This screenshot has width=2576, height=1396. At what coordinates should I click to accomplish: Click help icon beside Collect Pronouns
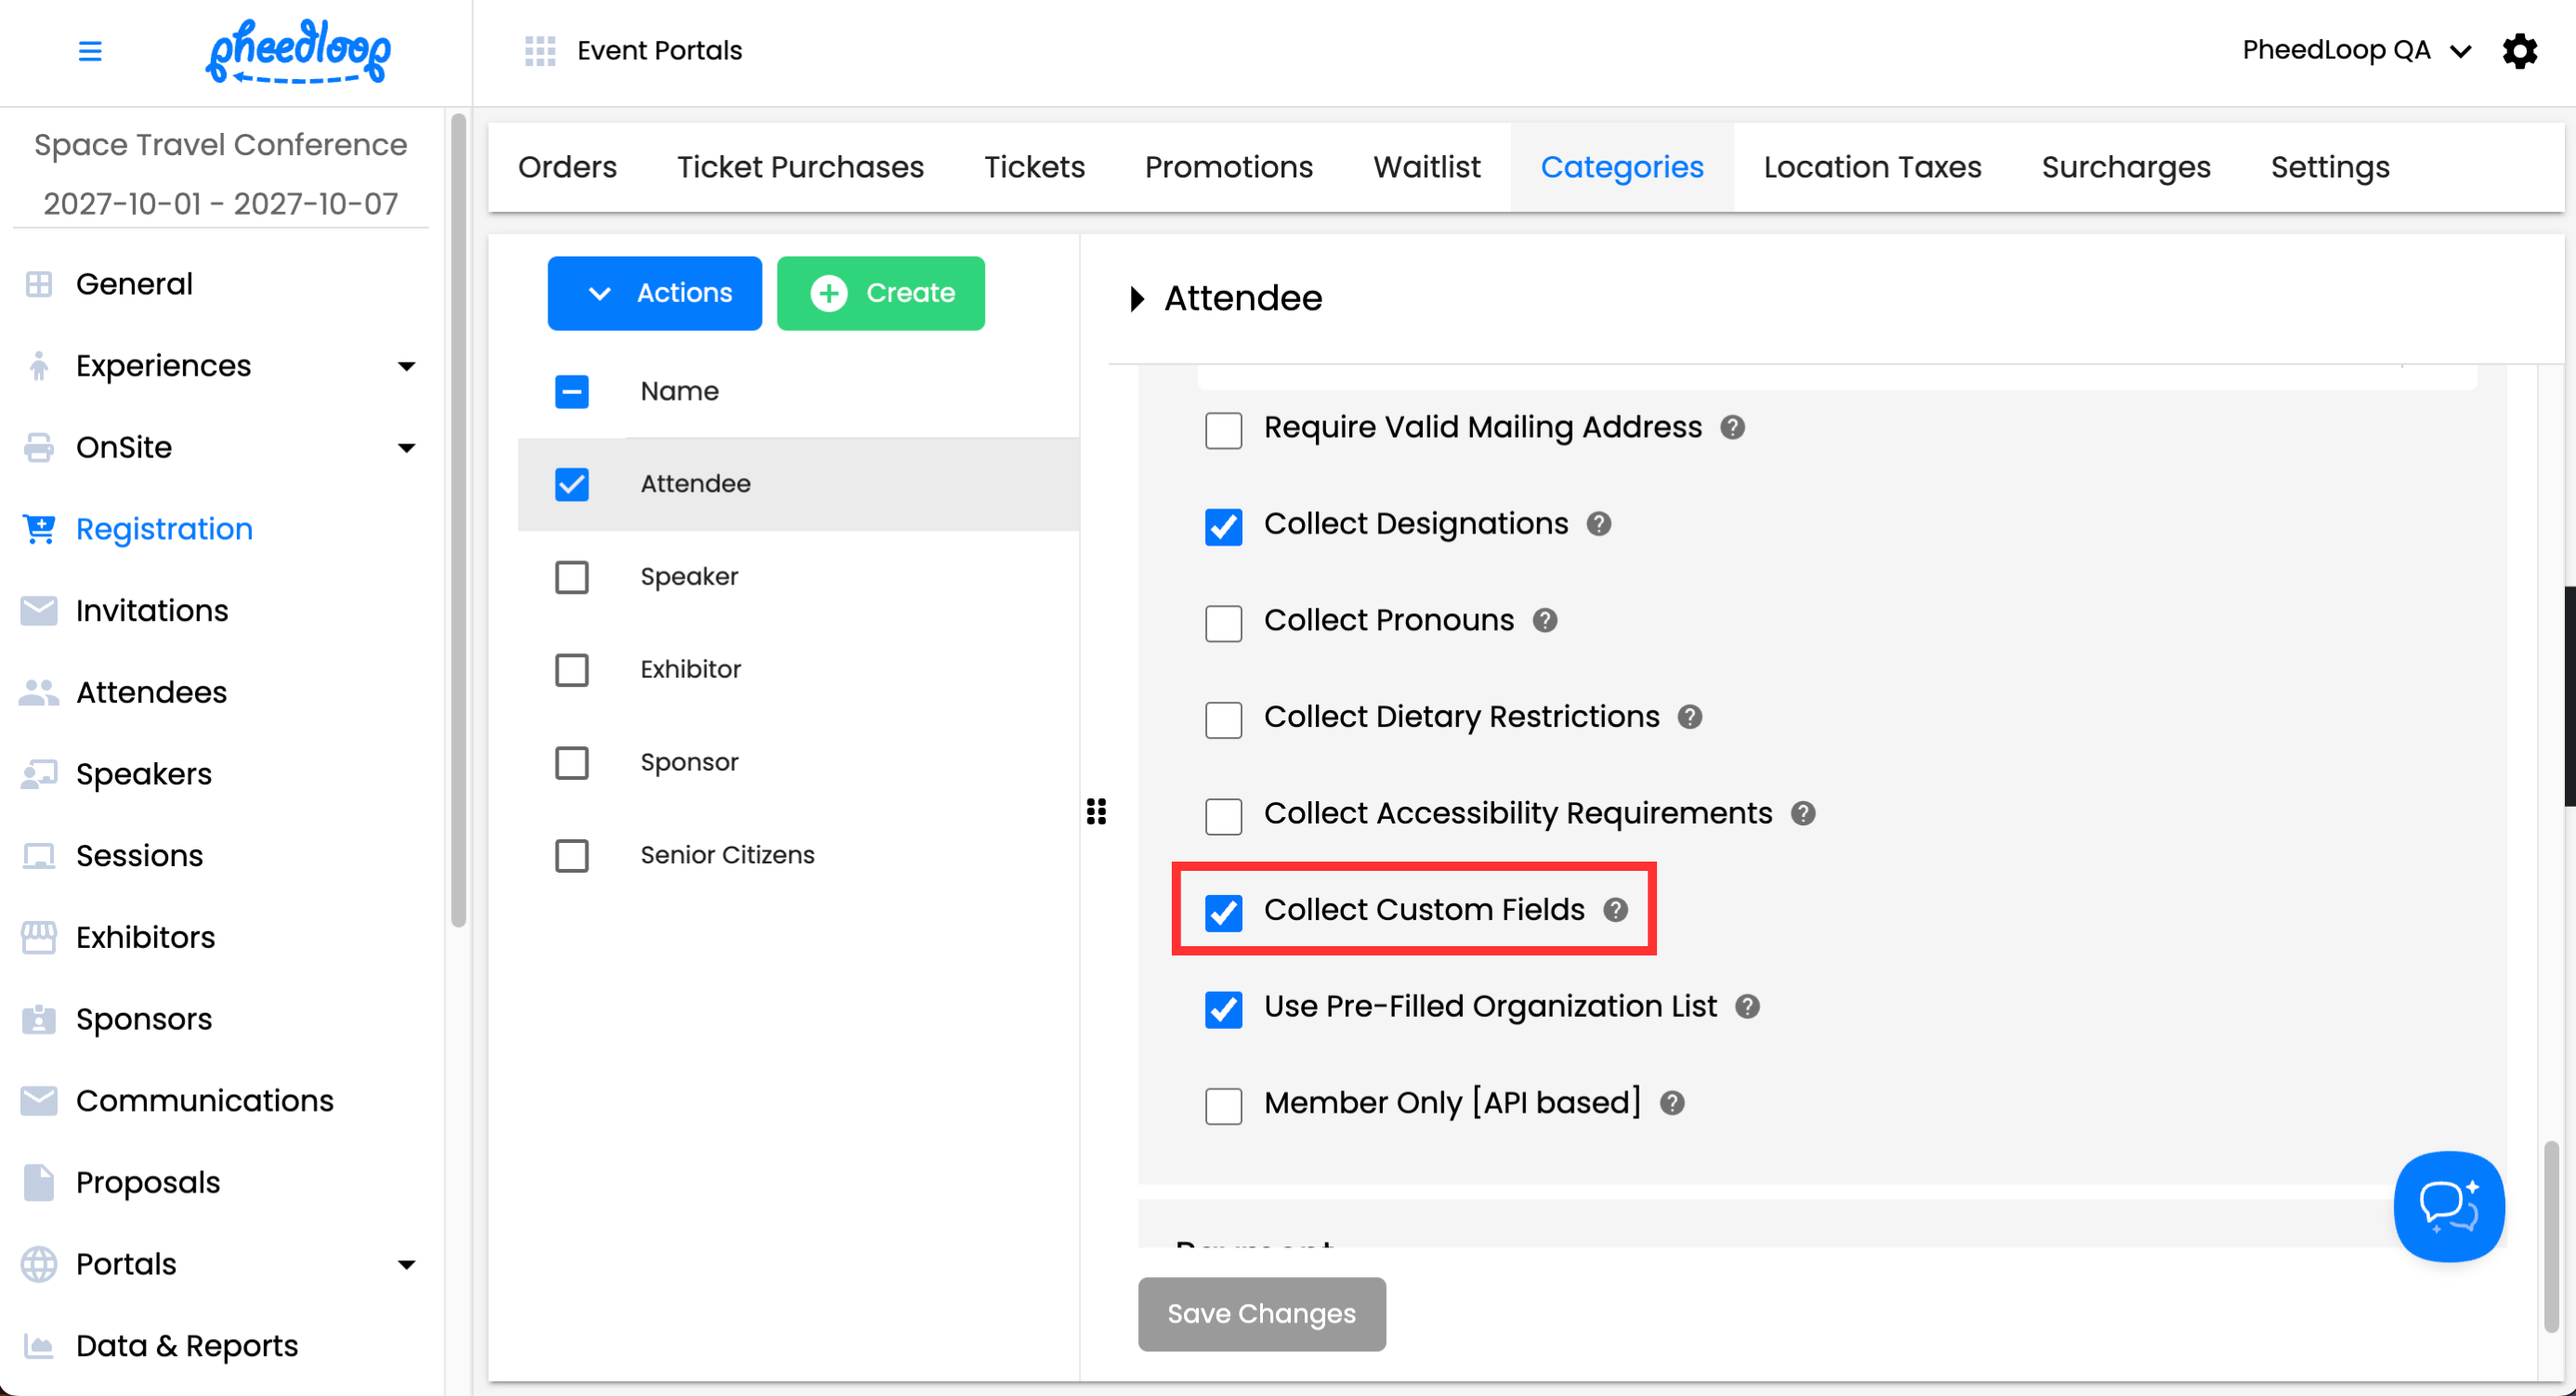[1545, 621]
